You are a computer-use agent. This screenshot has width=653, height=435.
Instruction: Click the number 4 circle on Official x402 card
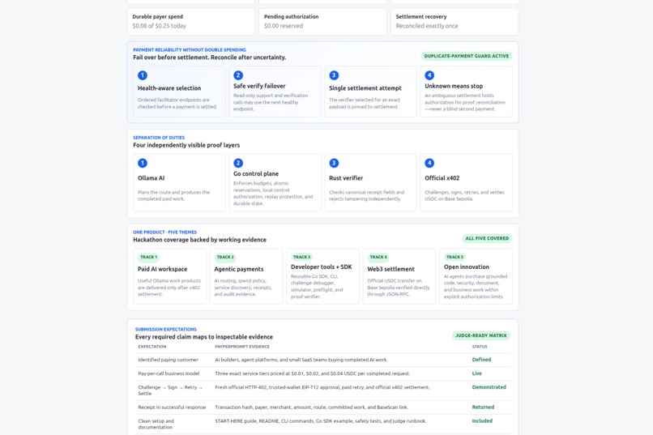(429, 163)
